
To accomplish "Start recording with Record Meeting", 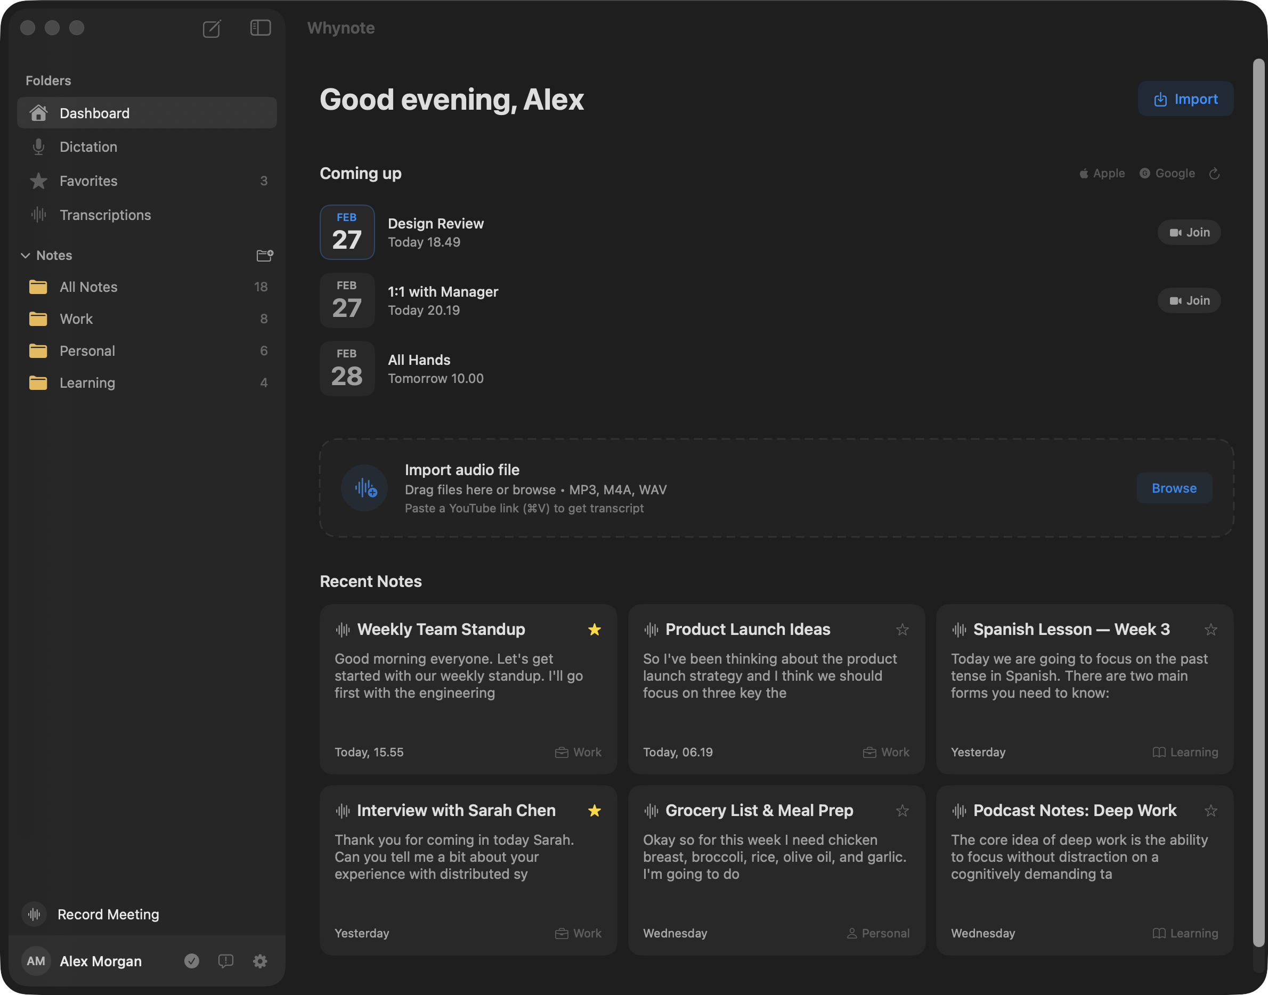I will coord(107,914).
